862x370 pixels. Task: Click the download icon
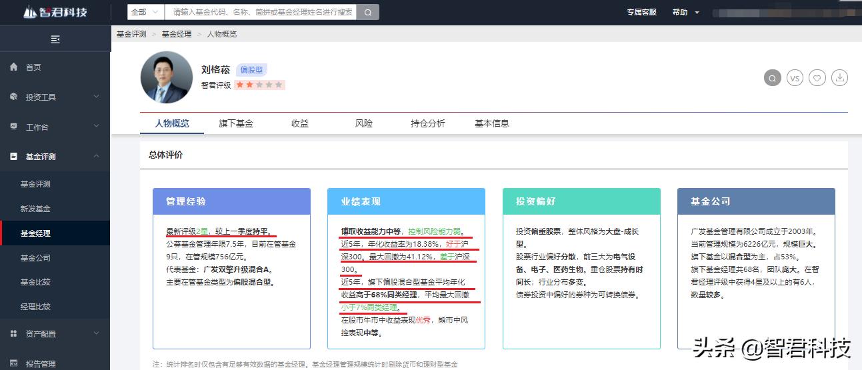tap(840, 78)
